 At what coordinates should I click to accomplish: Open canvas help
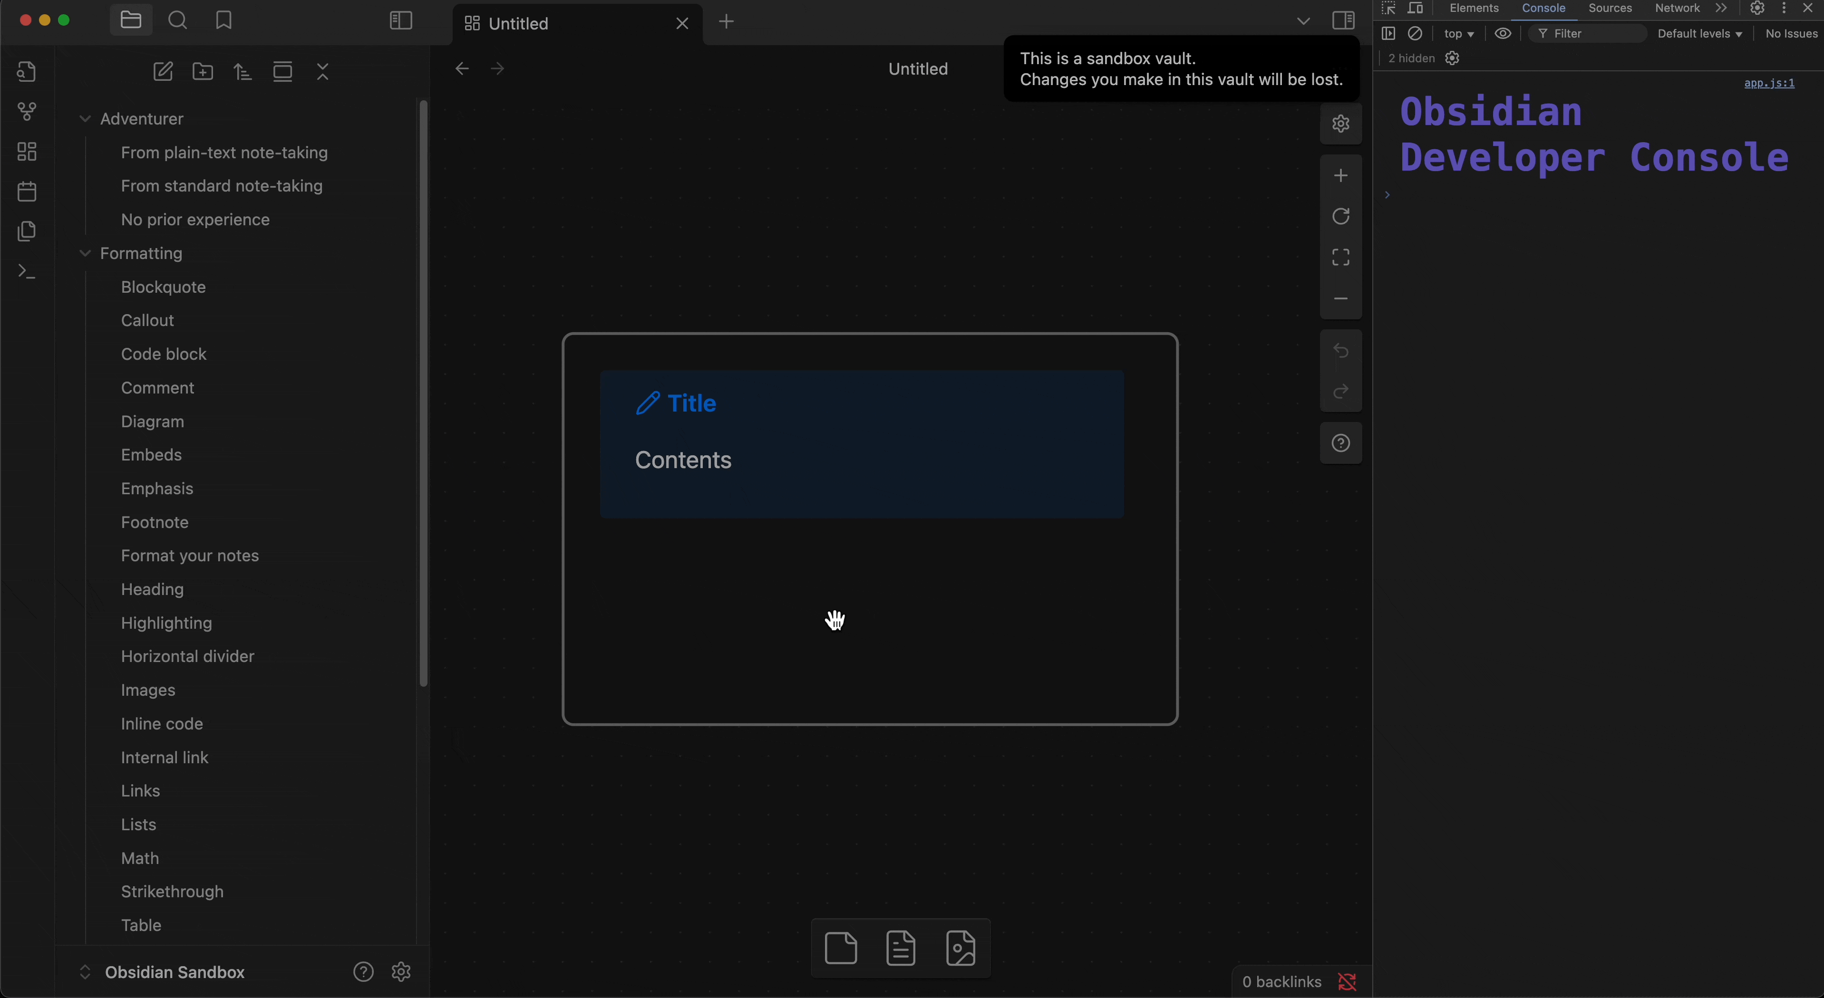click(x=1341, y=444)
